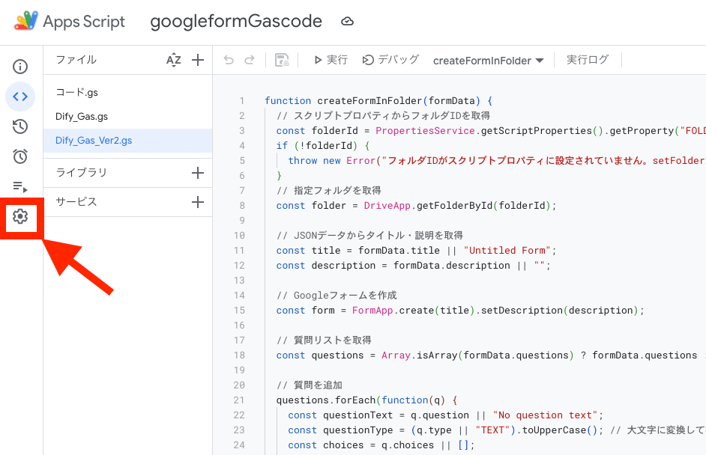The height and width of the screenshot is (455, 706).
Task: Add a service with plus icon
Action: [x=198, y=202]
